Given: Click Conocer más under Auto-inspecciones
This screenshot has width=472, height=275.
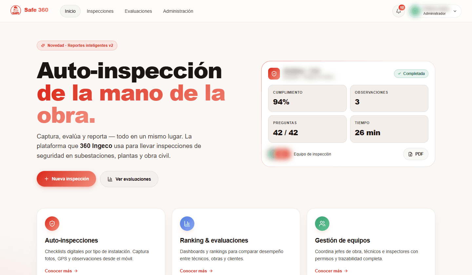Looking at the screenshot, I should [x=61, y=271].
